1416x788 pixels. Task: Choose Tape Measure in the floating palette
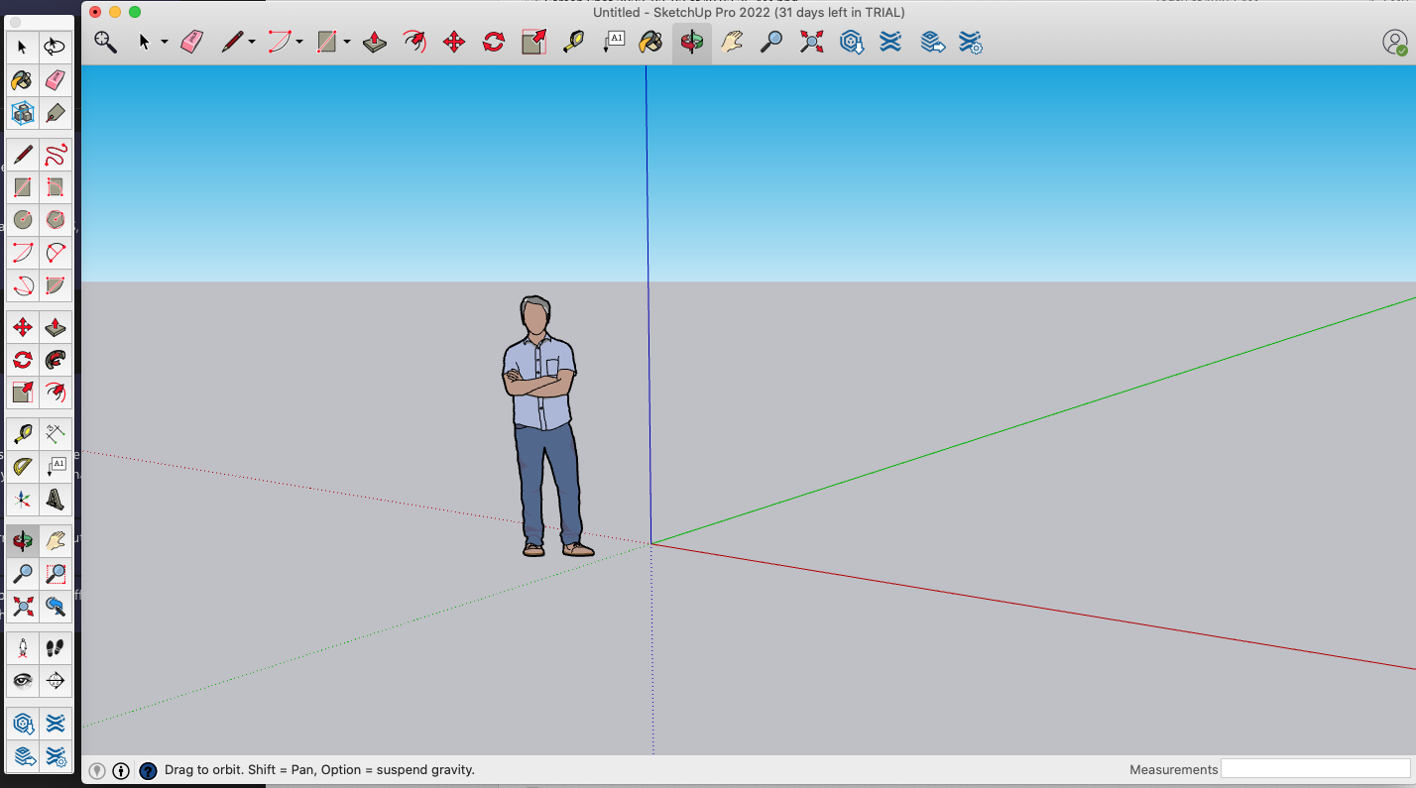pyautogui.click(x=23, y=434)
